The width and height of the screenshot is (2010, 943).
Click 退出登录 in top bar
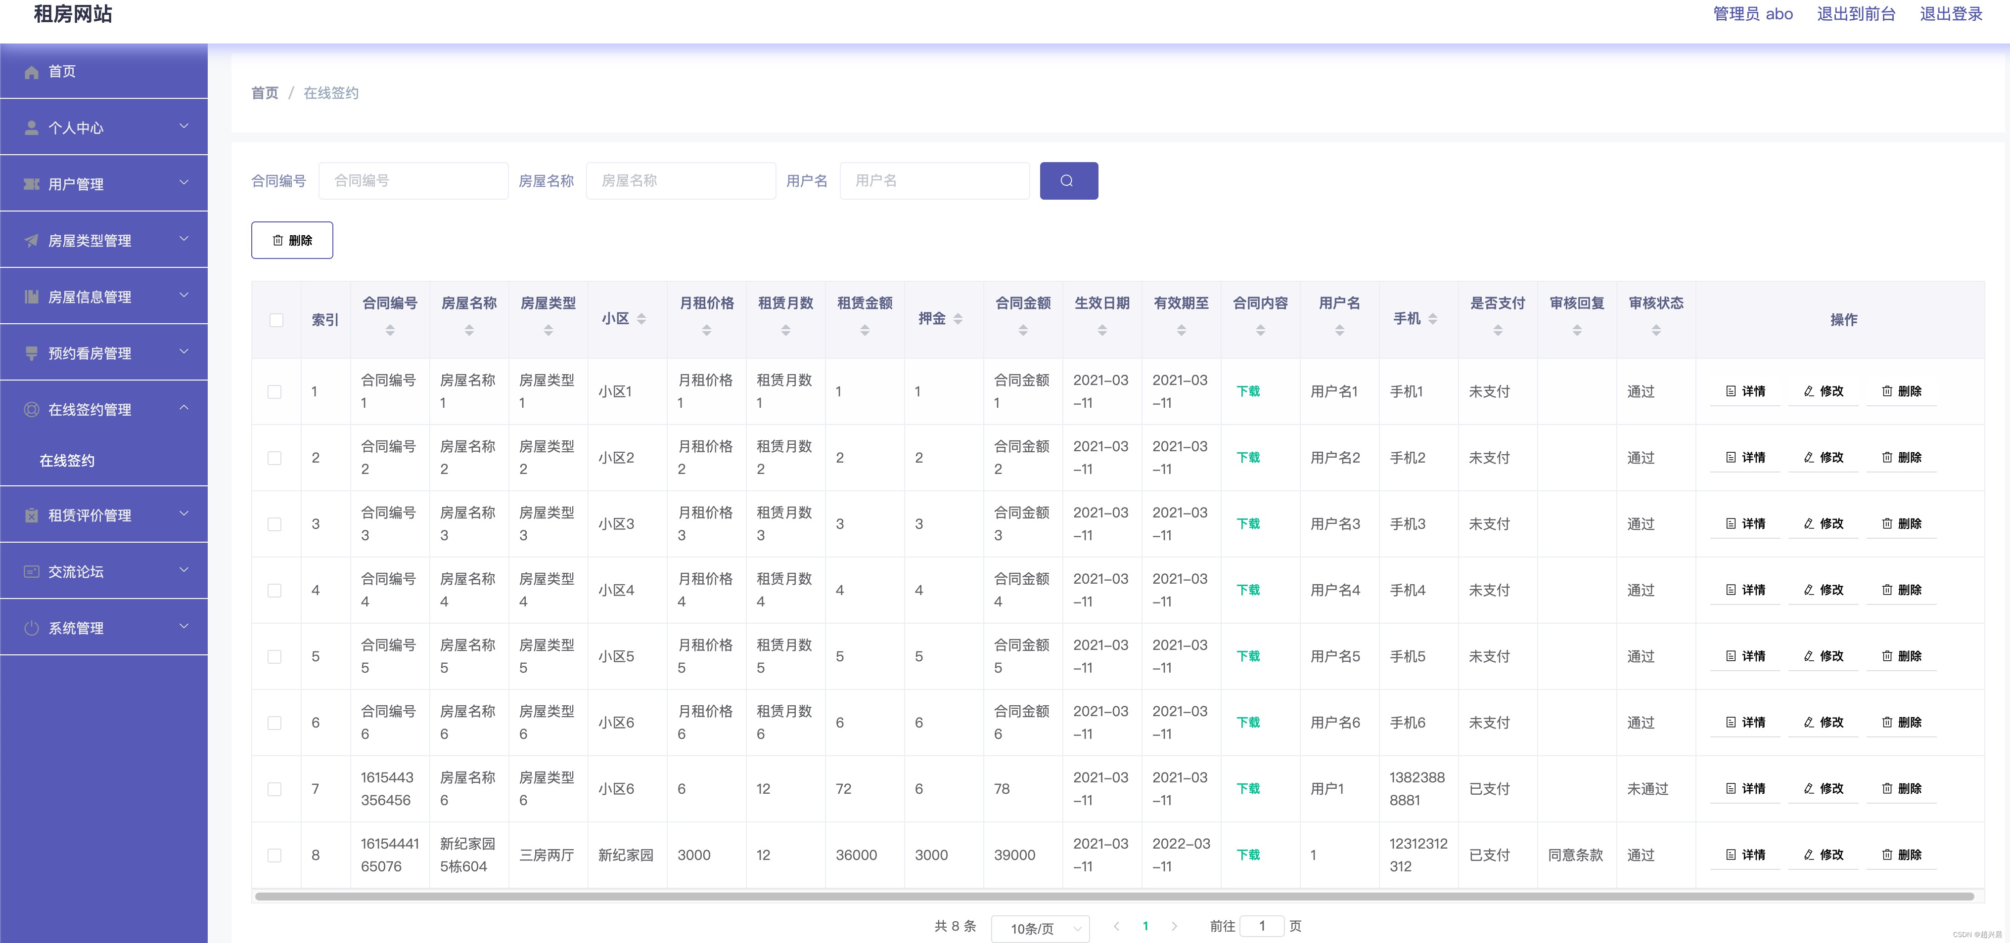(x=1951, y=14)
